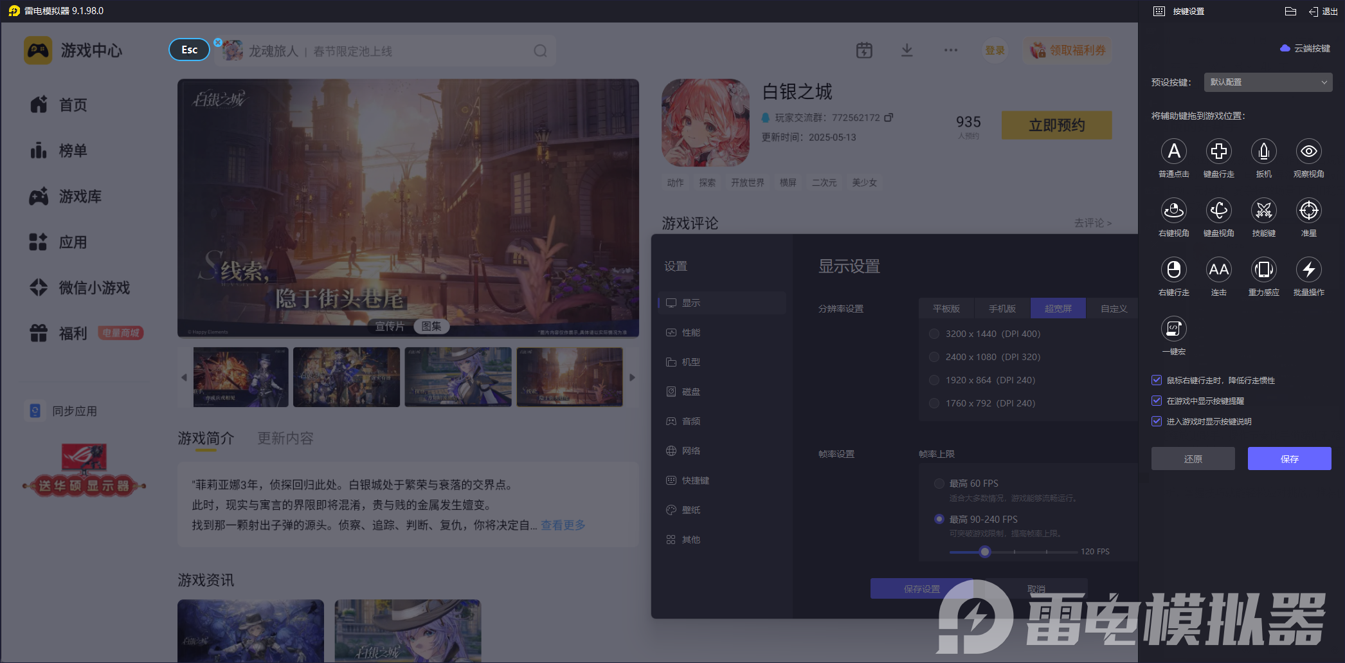The height and width of the screenshot is (663, 1345).
Task: Open the calendar icon in game center header
Action: point(864,50)
